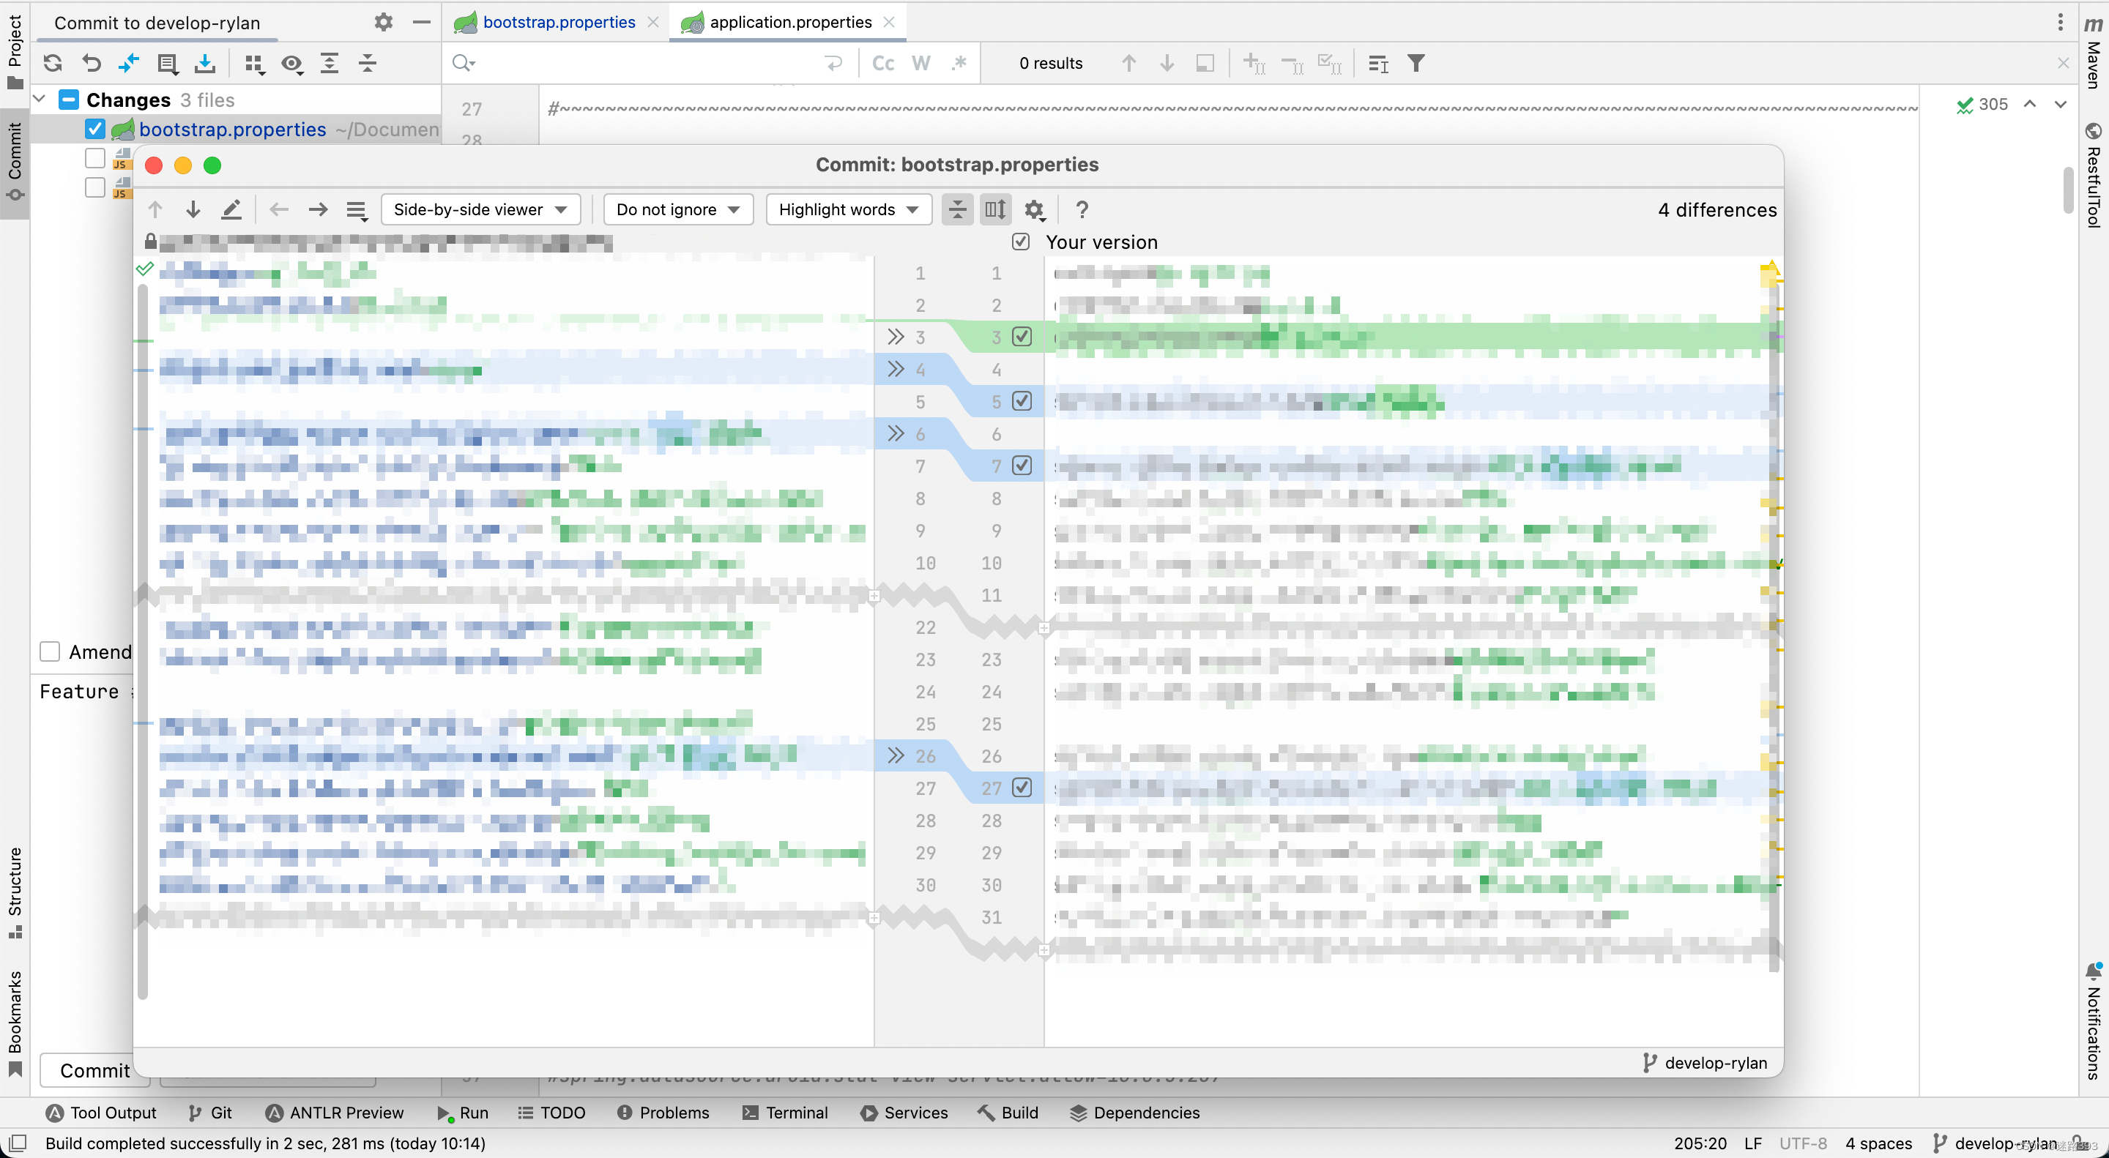Open Side-by-side viewer dropdown
The height and width of the screenshot is (1158, 2109).
480,209
